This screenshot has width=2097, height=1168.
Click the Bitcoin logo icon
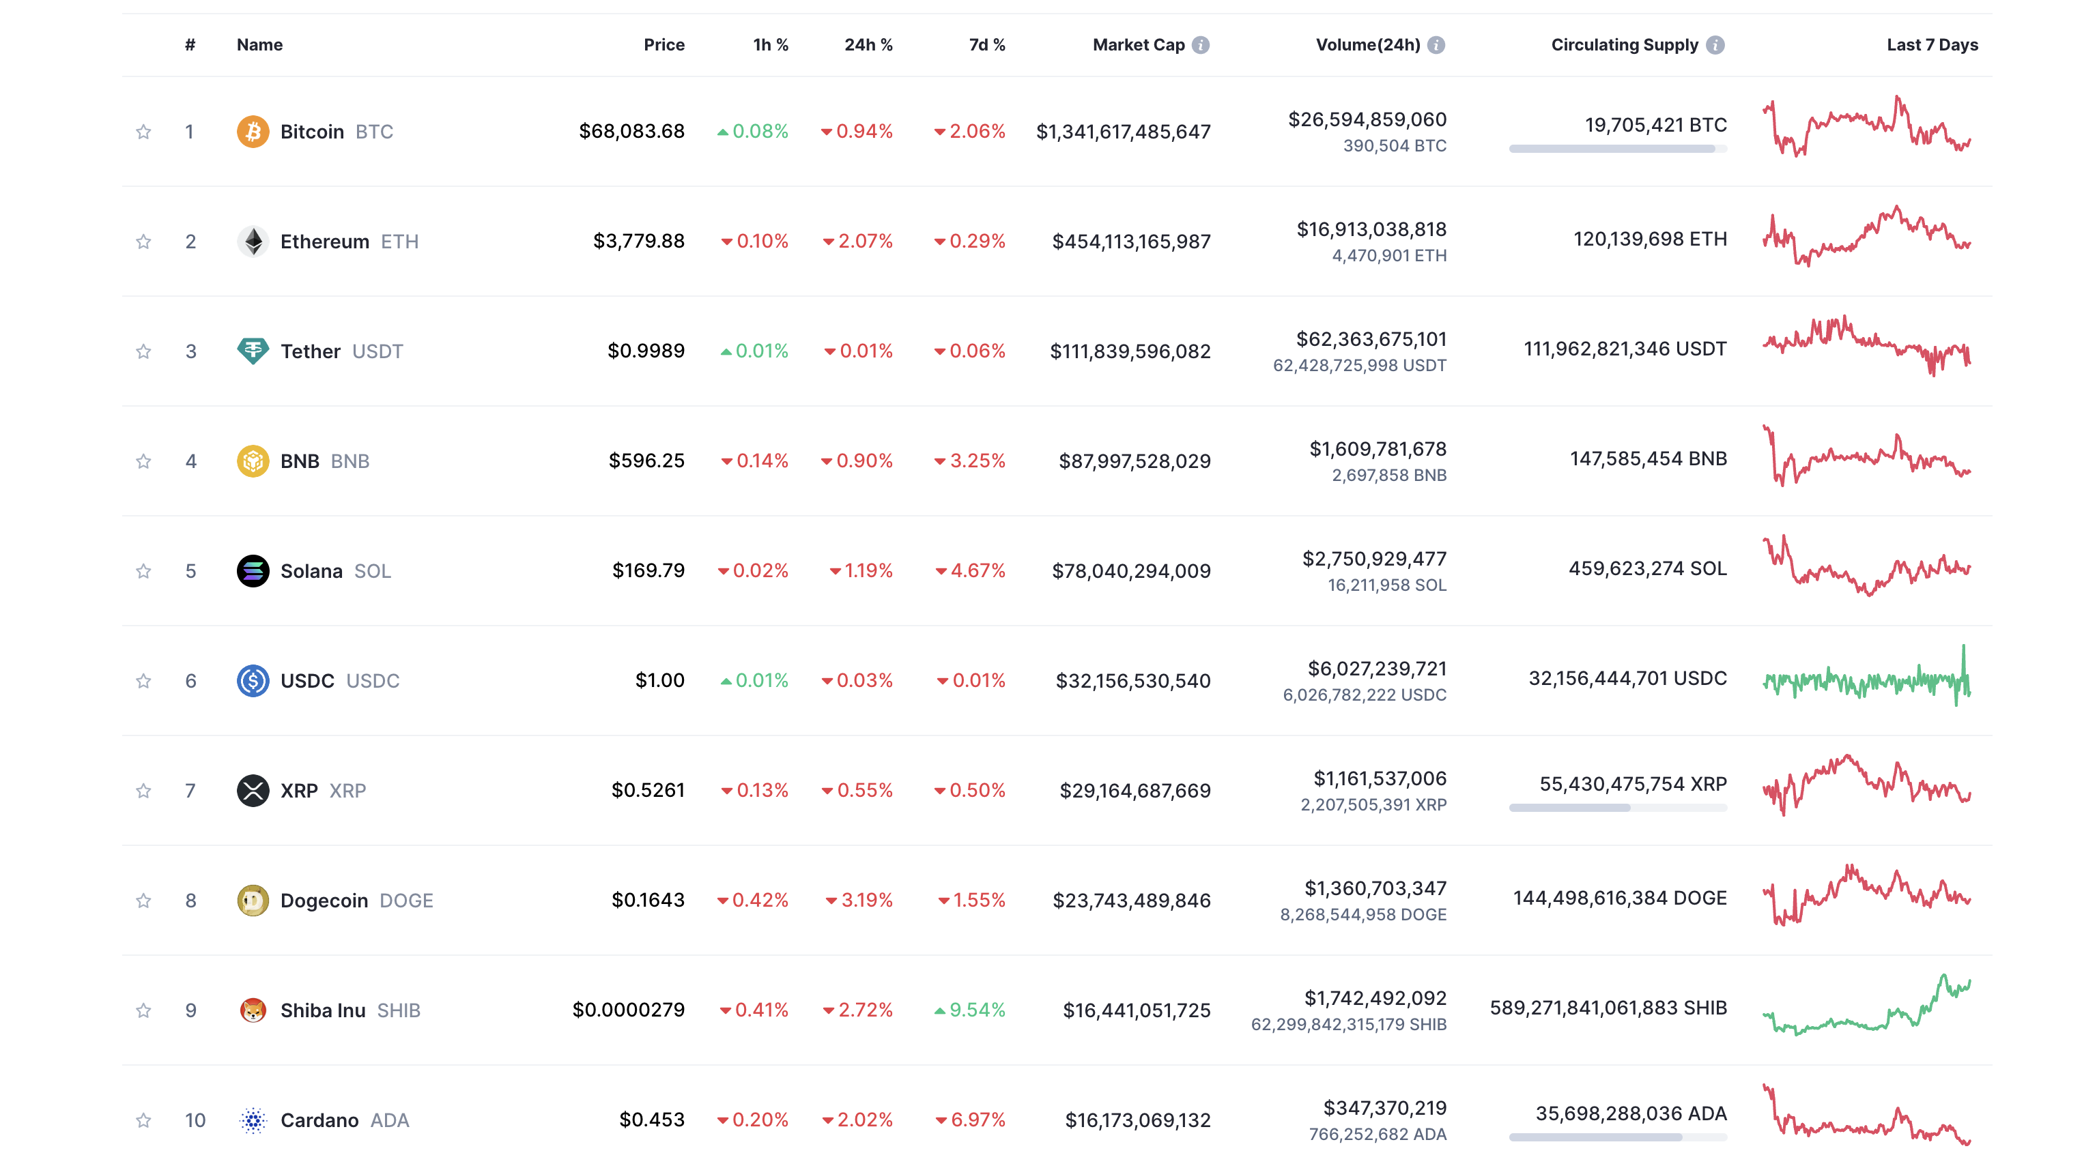pos(253,131)
